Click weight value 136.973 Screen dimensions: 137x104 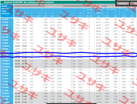coord(99,102)
